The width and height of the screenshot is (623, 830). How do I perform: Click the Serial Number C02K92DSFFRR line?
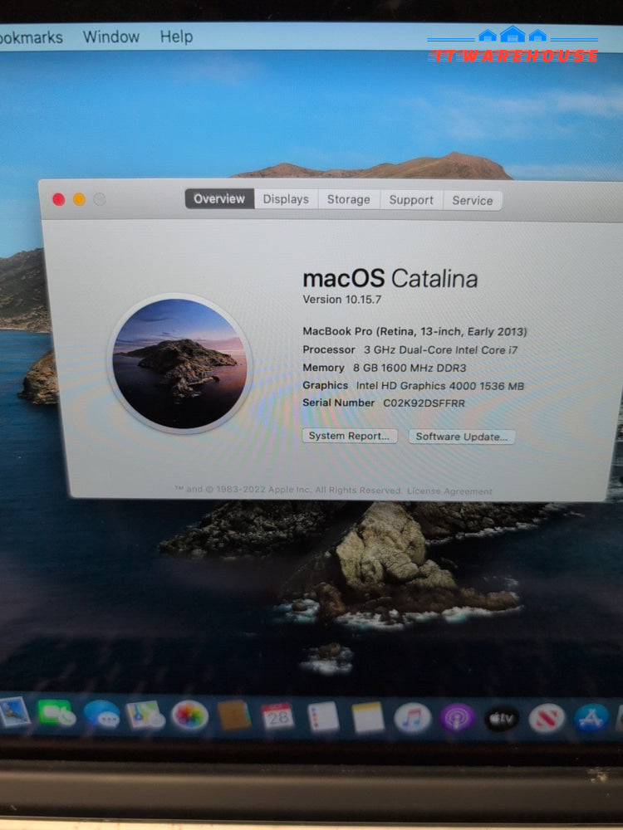pyautogui.click(x=384, y=403)
